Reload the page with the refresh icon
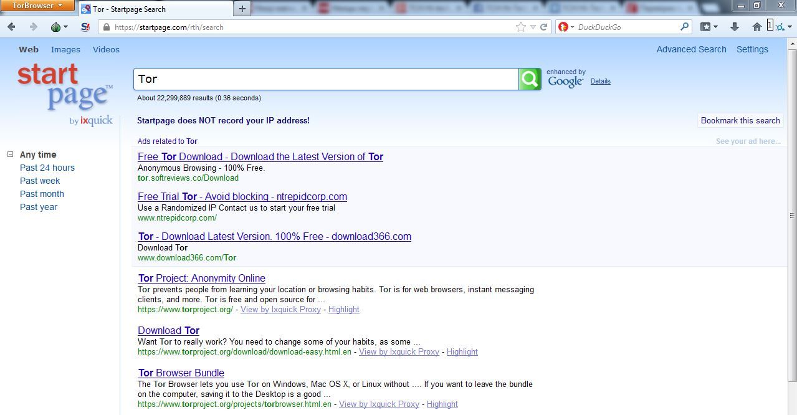The height and width of the screenshot is (415, 797). tap(544, 27)
